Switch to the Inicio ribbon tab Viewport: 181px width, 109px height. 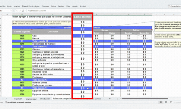pyautogui.click(x=9, y=6)
